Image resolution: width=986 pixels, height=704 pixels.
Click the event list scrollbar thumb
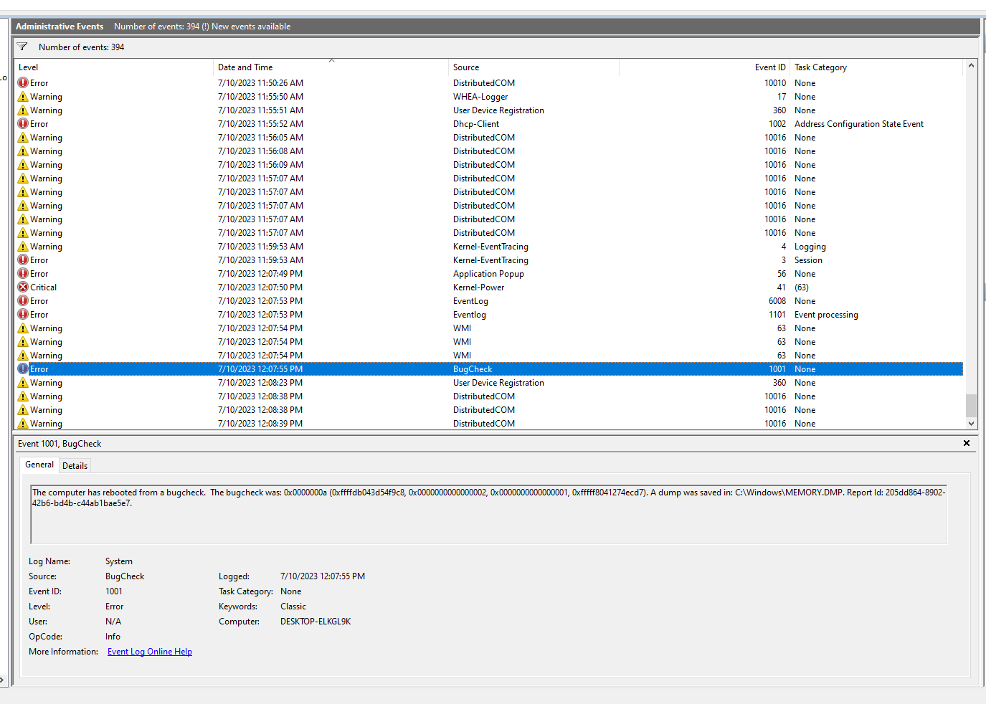[971, 405]
